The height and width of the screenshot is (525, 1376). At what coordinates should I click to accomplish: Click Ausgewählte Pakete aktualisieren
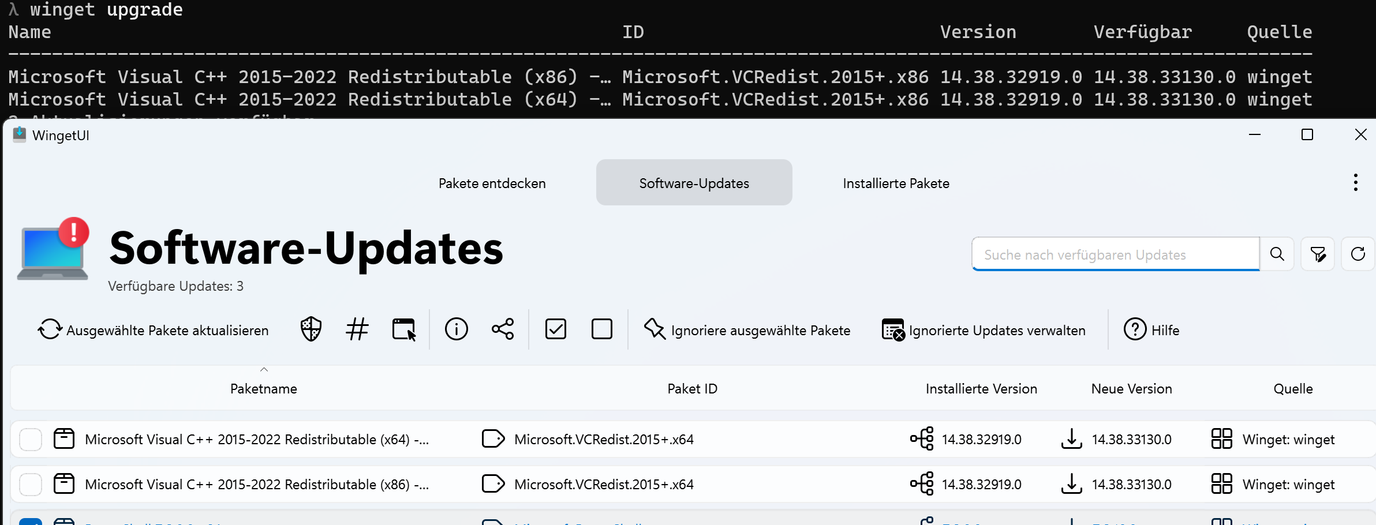point(154,330)
